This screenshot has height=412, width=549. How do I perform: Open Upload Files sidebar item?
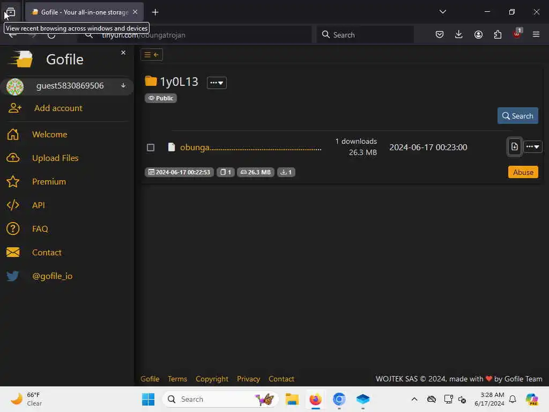click(55, 158)
